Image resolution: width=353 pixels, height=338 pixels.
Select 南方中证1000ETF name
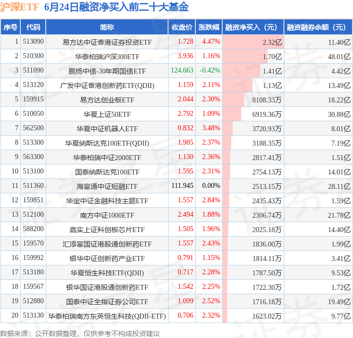(107, 215)
